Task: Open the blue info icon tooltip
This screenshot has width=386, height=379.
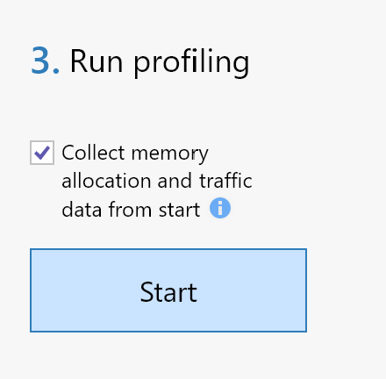Action: point(220,208)
